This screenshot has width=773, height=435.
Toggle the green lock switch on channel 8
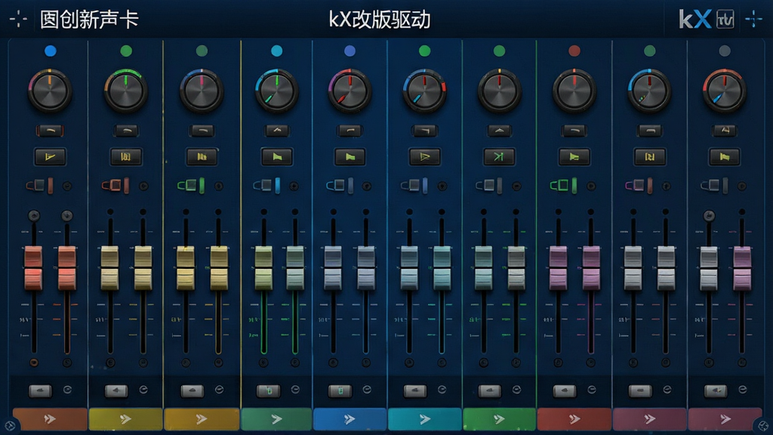click(x=563, y=186)
